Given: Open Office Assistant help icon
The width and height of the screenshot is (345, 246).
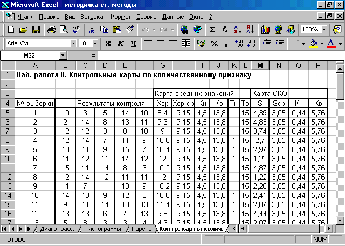Looking at the screenshot, I should tap(337, 29).
